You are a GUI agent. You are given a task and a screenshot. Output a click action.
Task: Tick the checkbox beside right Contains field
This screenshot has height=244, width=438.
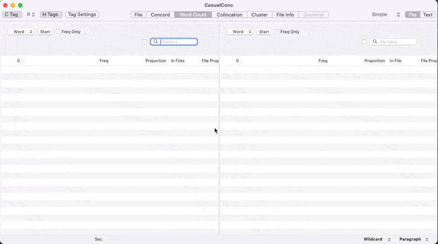[x=364, y=42]
